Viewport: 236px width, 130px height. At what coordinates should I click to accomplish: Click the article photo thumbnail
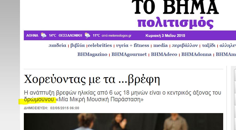point(124,122)
